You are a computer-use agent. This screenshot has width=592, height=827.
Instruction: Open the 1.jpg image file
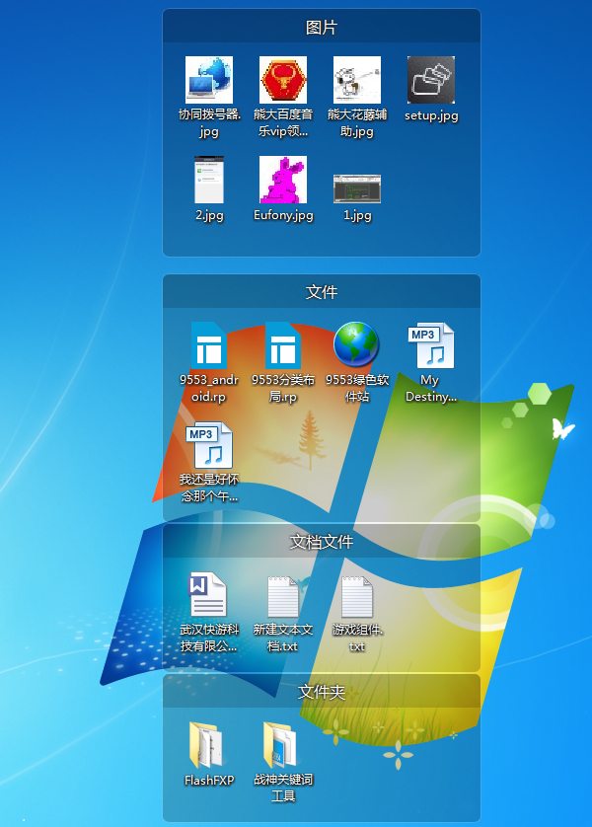point(357,188)
